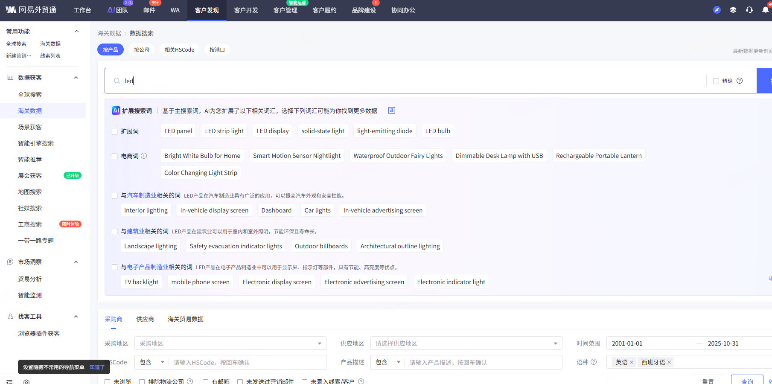Enable the 精确 exact match checkbox

716,81
